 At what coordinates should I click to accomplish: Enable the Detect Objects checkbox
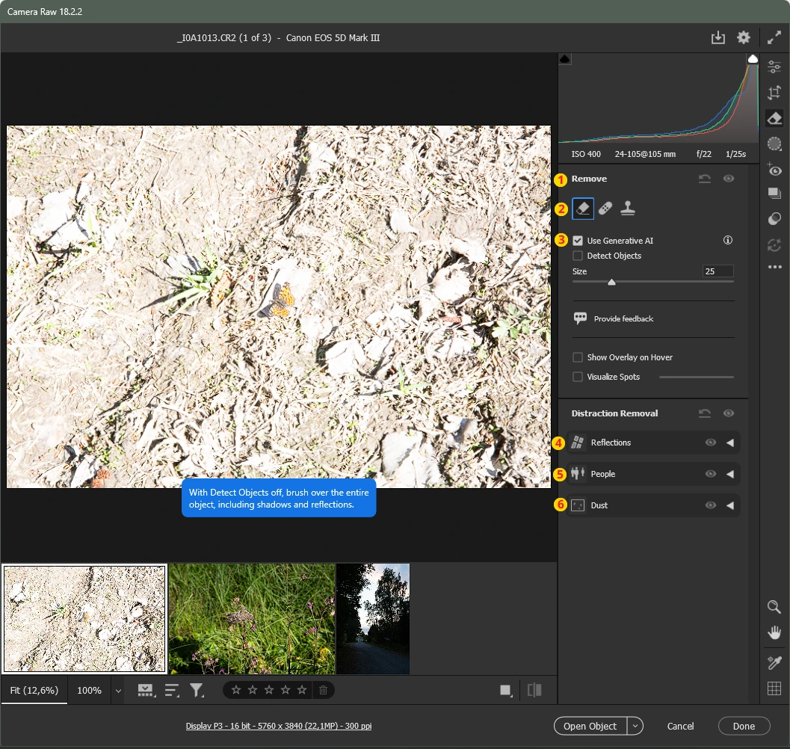click(x=578, y=256)
